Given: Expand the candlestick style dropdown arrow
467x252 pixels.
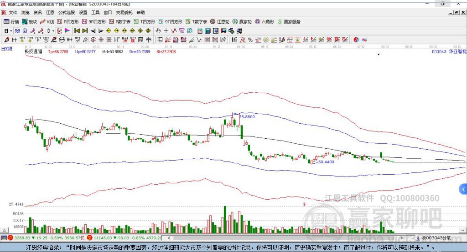Looking at the screenshot, I should 53,31.
